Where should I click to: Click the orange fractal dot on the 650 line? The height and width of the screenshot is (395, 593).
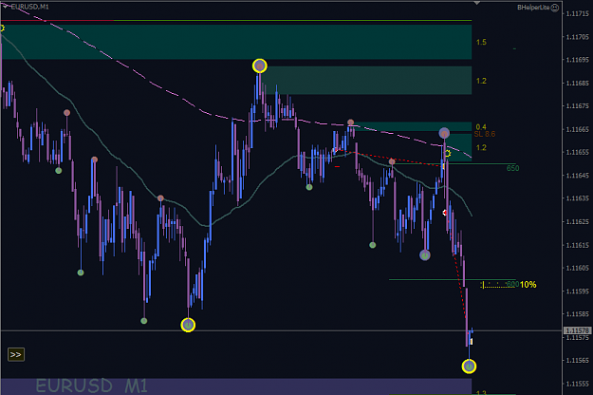(x=392, y=161)
